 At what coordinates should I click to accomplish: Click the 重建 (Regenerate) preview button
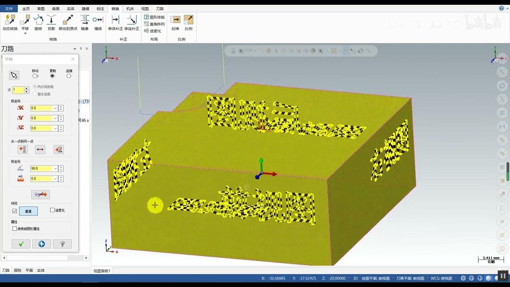28,211
